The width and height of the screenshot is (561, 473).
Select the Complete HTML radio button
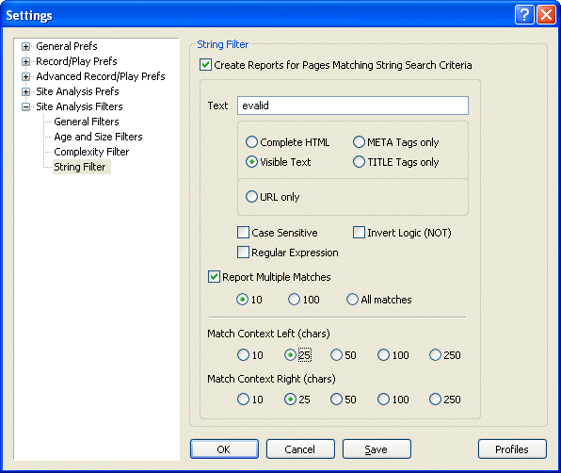tap(251, 142)
